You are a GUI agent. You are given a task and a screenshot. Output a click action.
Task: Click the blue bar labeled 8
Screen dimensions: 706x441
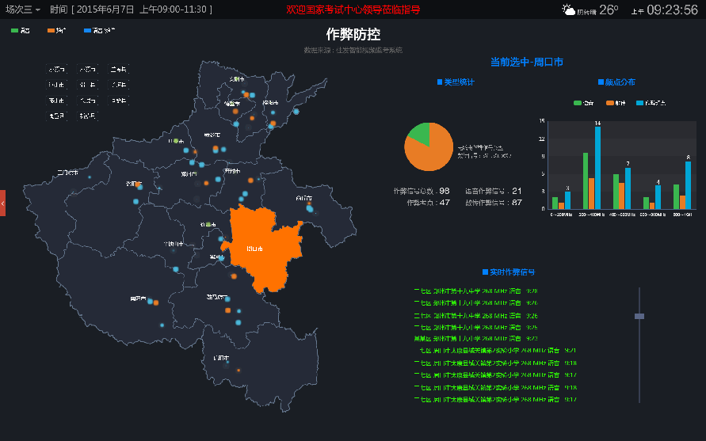pyautogui.click(x=688, y=184)
